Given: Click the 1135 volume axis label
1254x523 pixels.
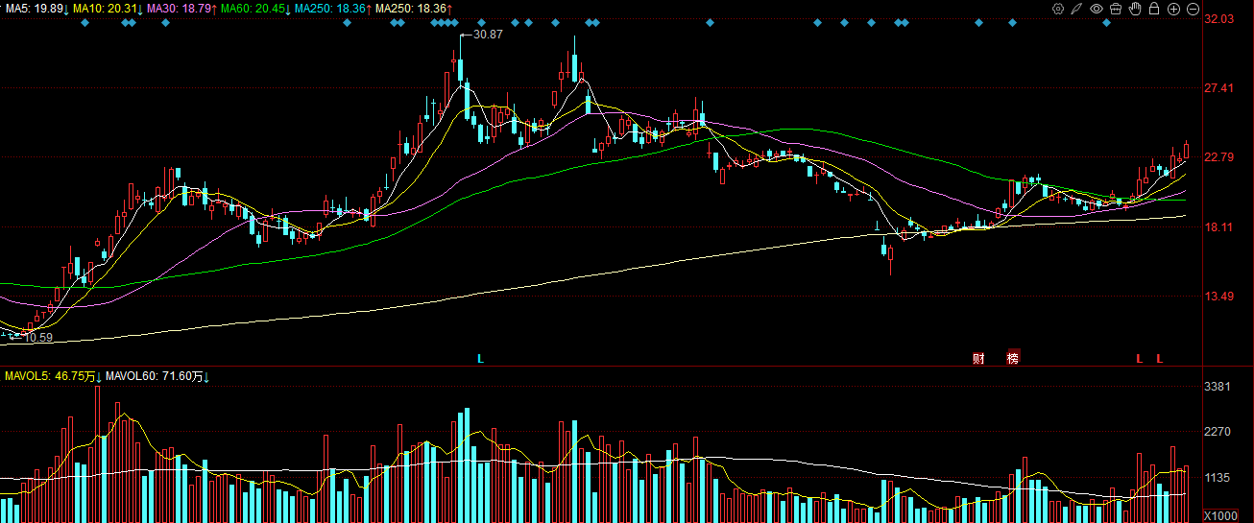Looking at the screenshot, I should coord(1218,478).
